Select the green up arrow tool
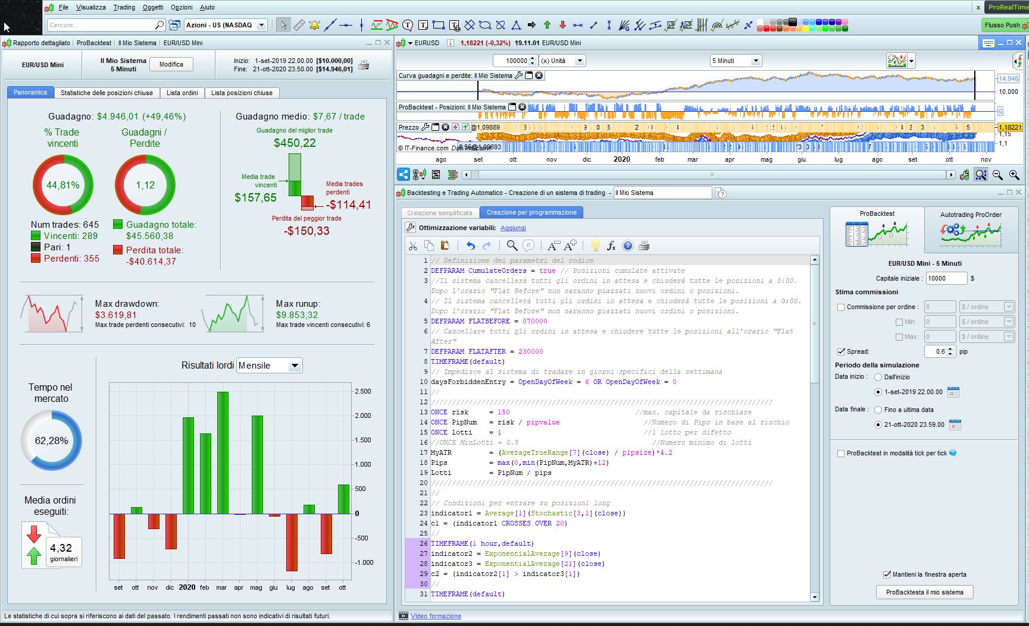Image resolution: width=1029 pixels, height=626 pixels. pos(547,25)
